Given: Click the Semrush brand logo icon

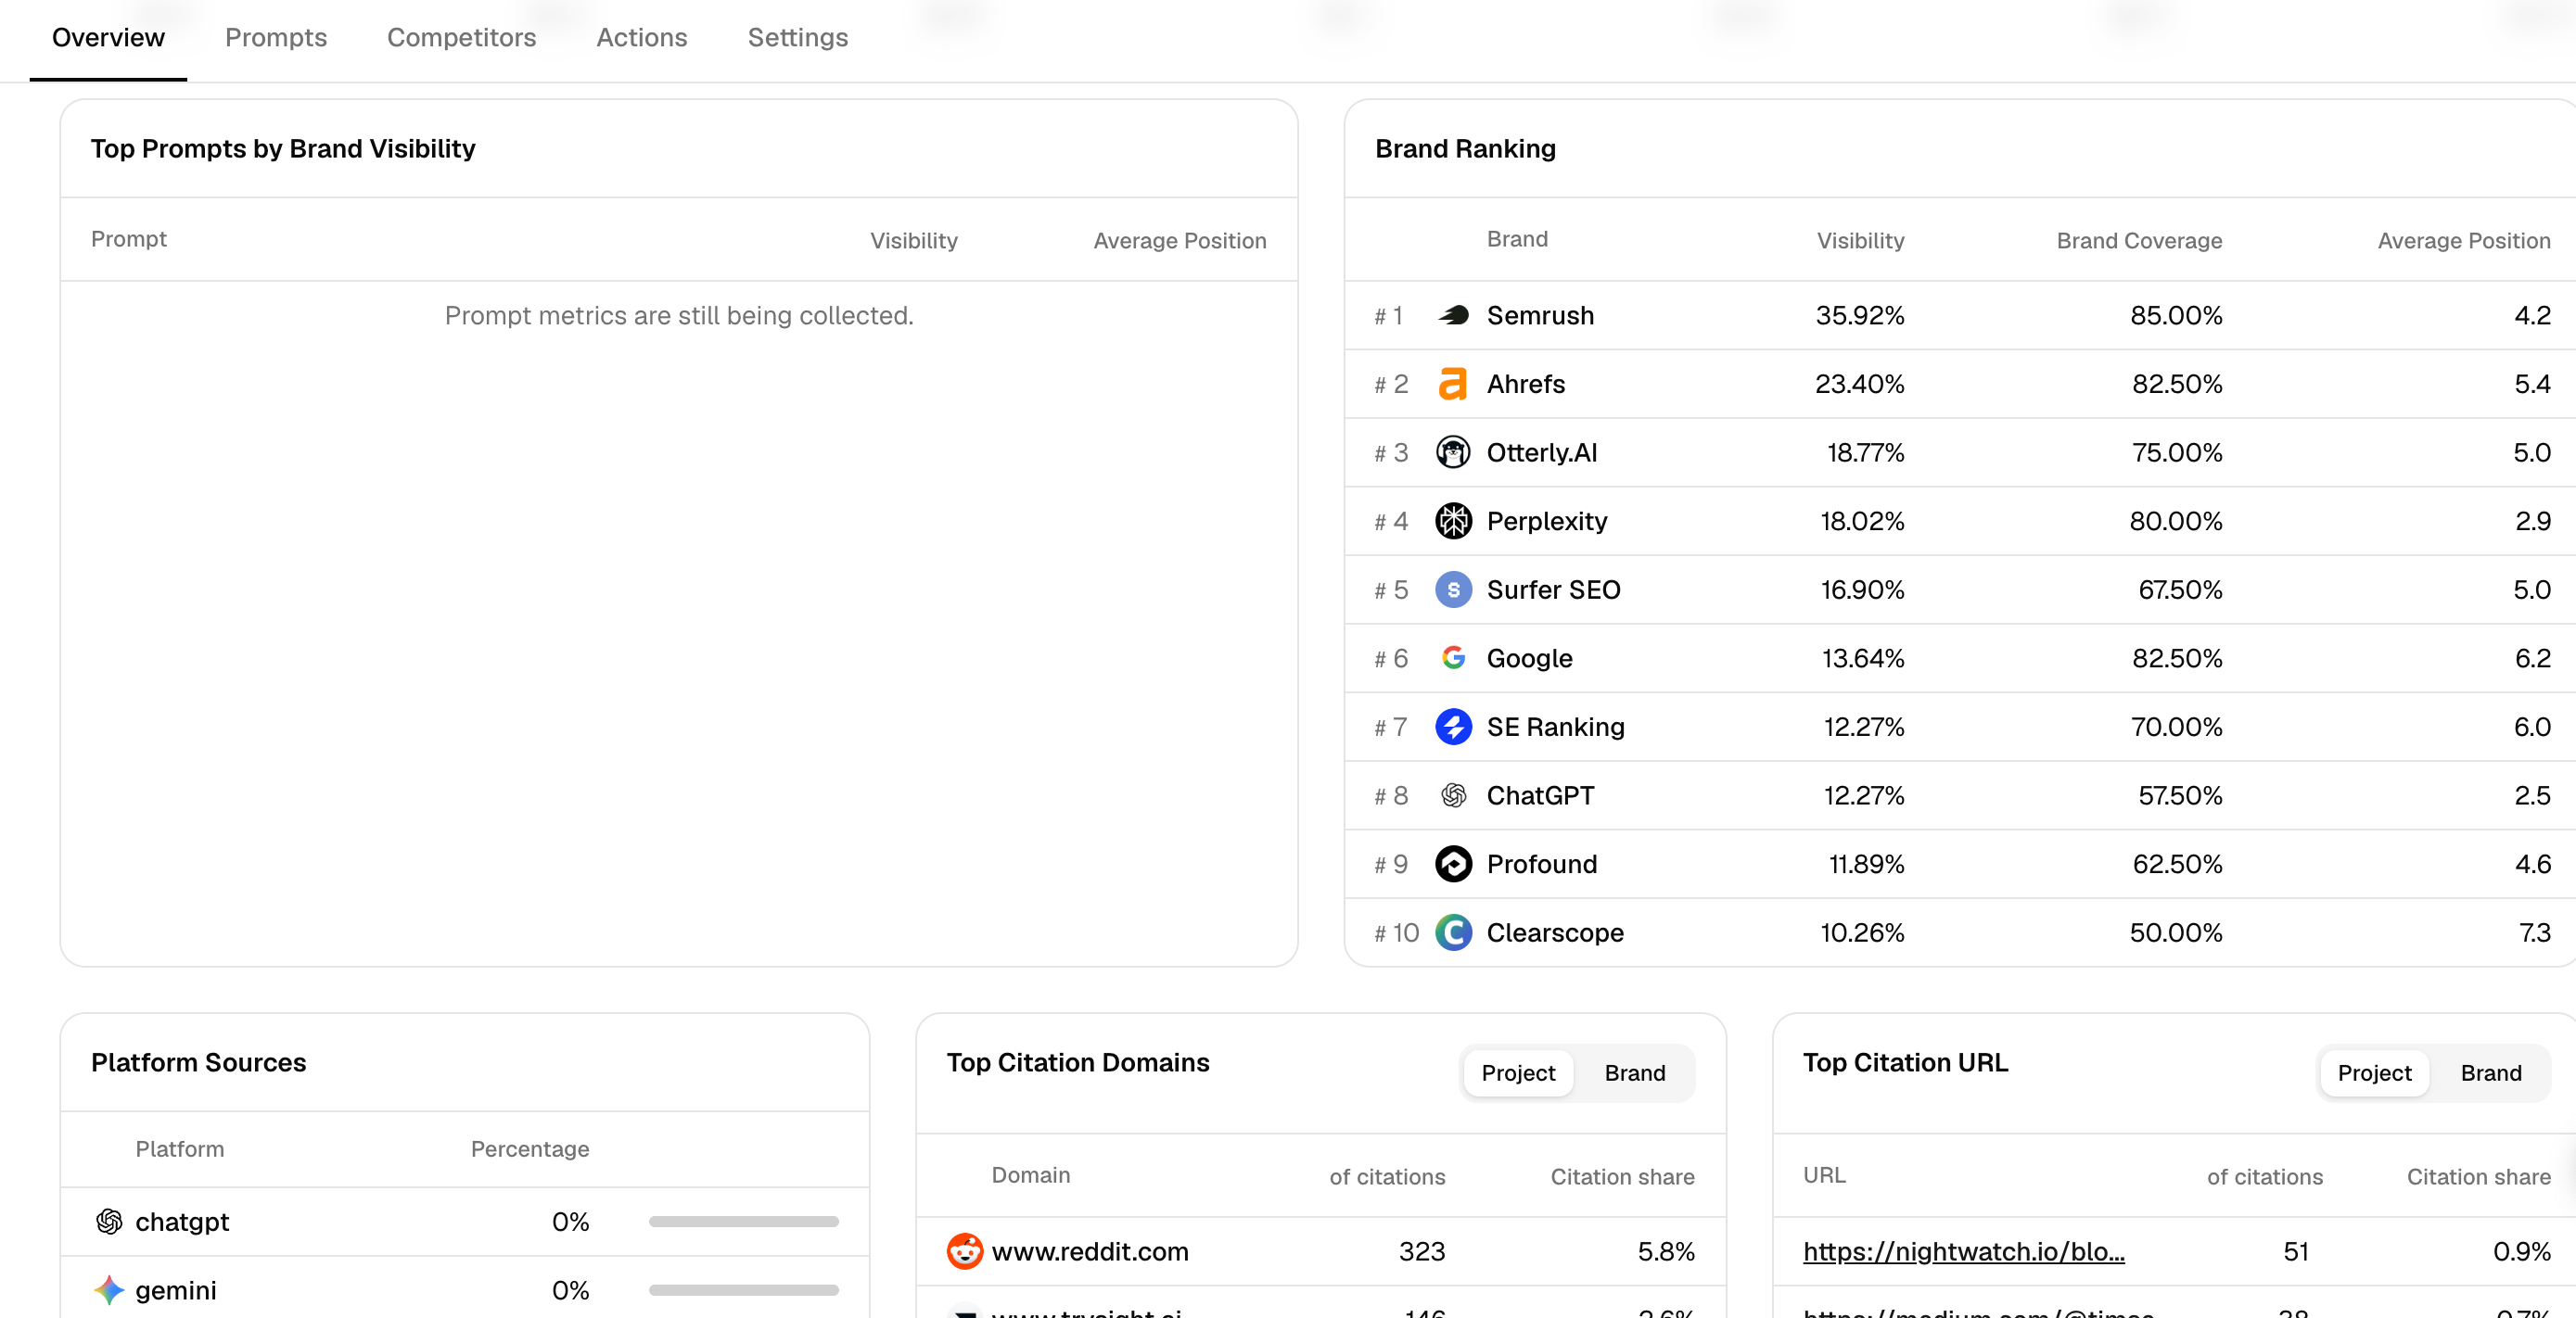Looking at the screenshot, I should (1453, 316).
